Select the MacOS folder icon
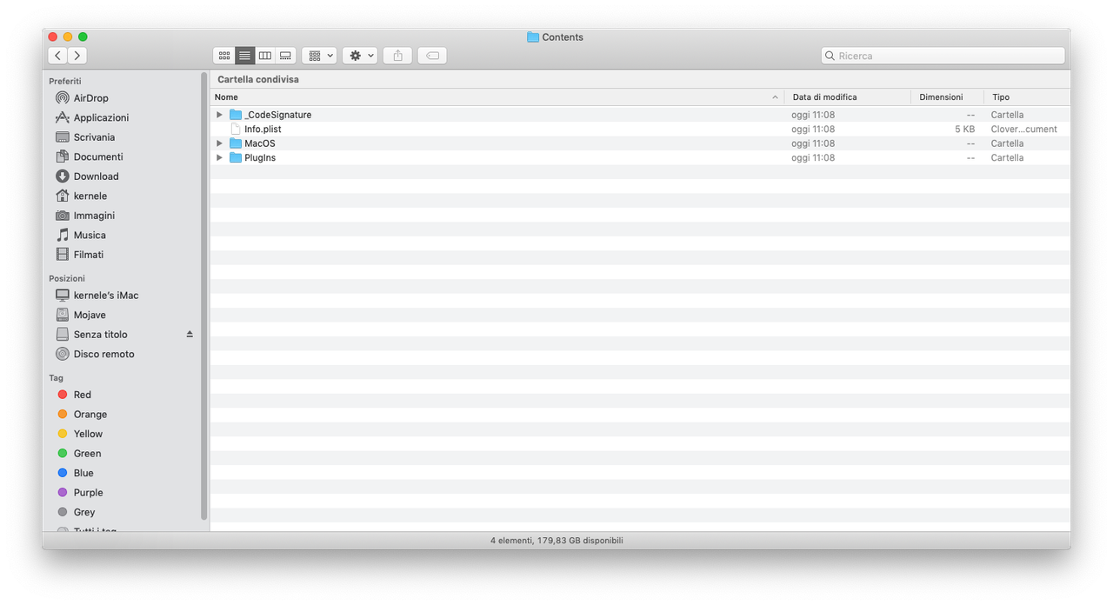Screen dimensions: 1113x605 point(236,143)
